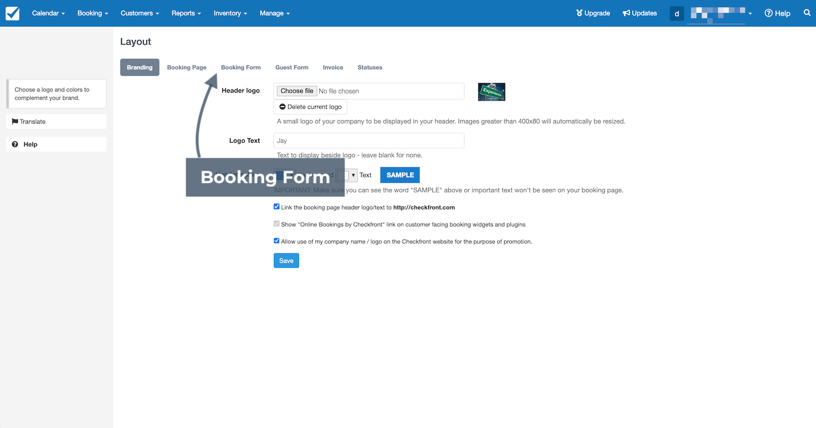816x428 pixels.
Task: Open the Translate flag item in sidebar
Action: [56, 121]
